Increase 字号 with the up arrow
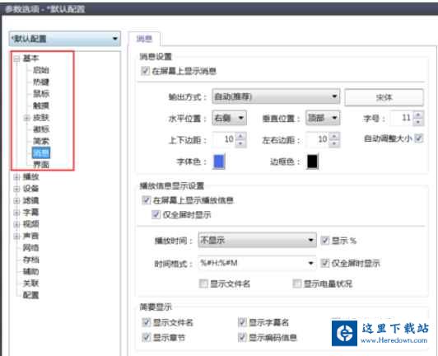Image resolution: width=438 pixels, height=356 pixels. tap(418, 115)
